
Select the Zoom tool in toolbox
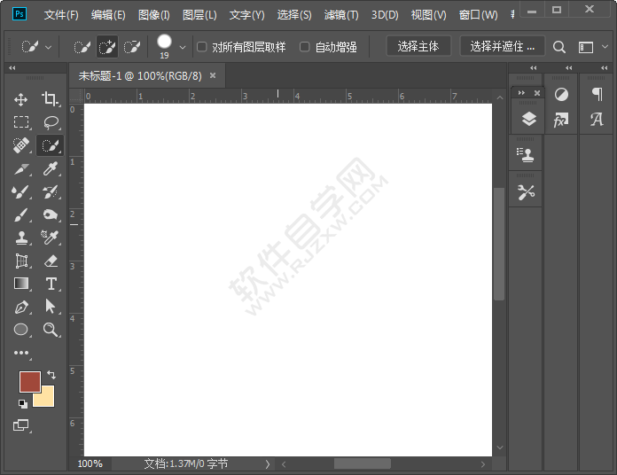(x=51, y=330)
